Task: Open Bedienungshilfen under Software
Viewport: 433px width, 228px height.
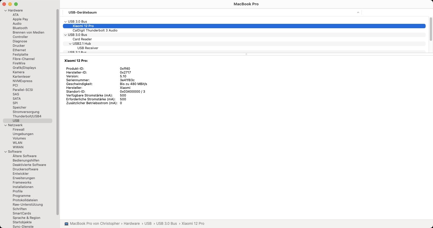Action: (x=26, y=160)
